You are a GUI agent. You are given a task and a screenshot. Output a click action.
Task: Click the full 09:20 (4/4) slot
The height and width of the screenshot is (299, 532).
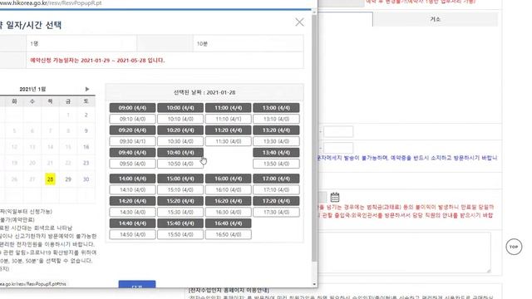point(132,130)
